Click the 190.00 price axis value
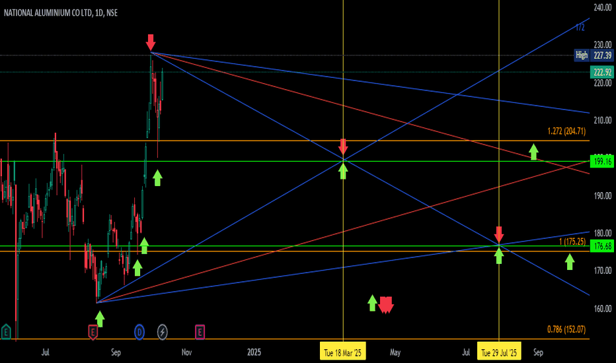The width and height of the screenshot is (616, 363). (x=603, y=196)
